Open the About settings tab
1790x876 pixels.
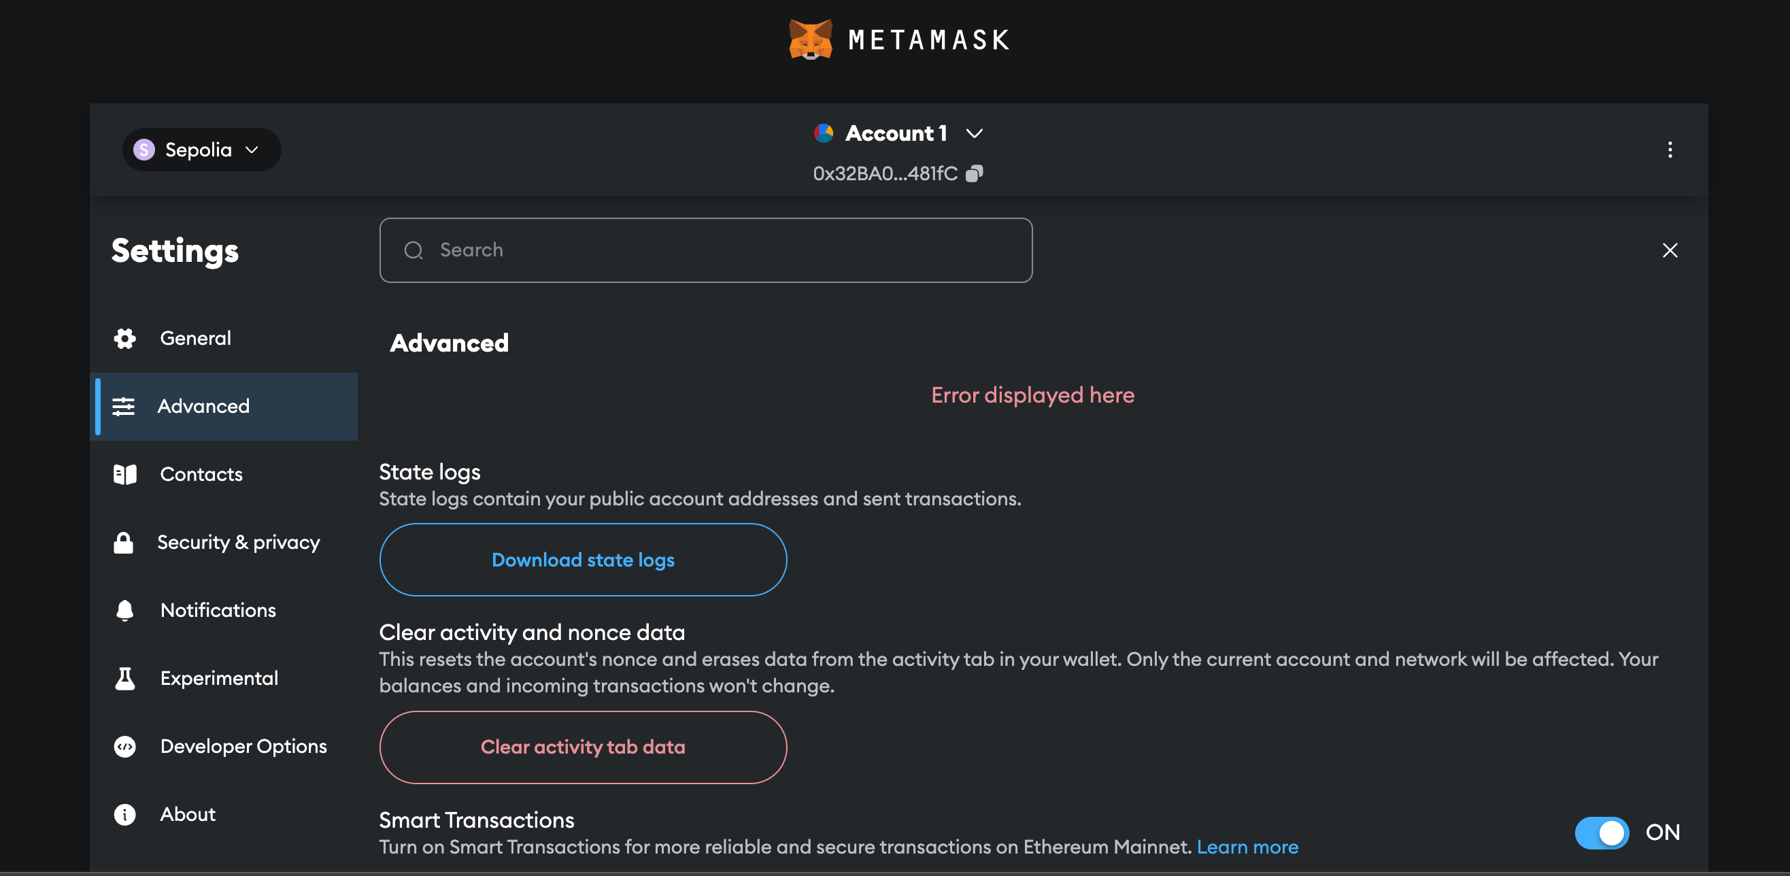[224, 815]
